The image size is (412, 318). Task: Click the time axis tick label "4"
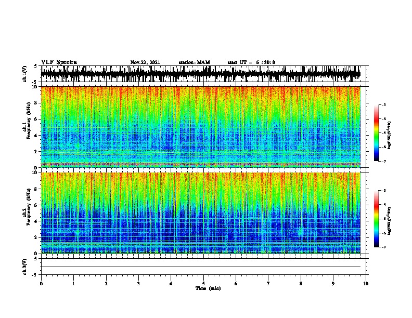(x=171, y=284)
